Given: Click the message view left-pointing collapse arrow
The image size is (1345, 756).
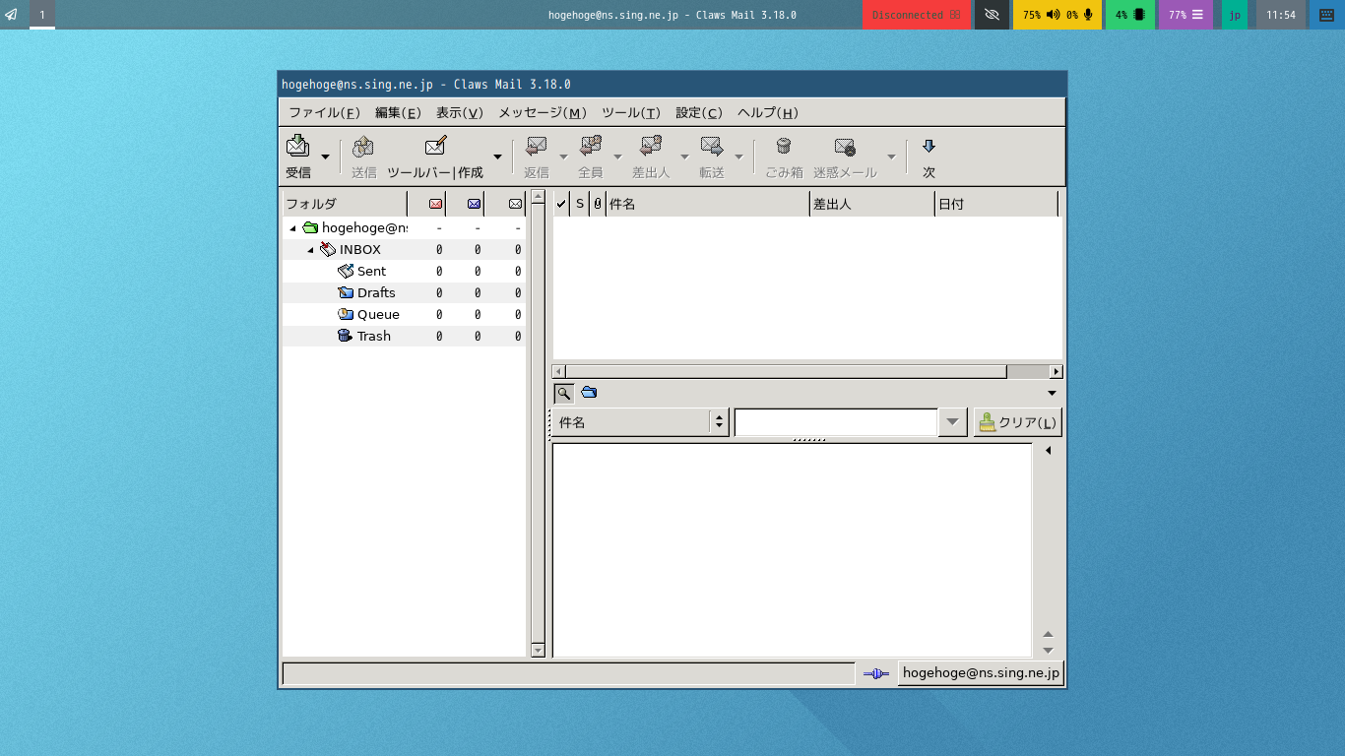Looking at the screenshot, I should 1049,451.
